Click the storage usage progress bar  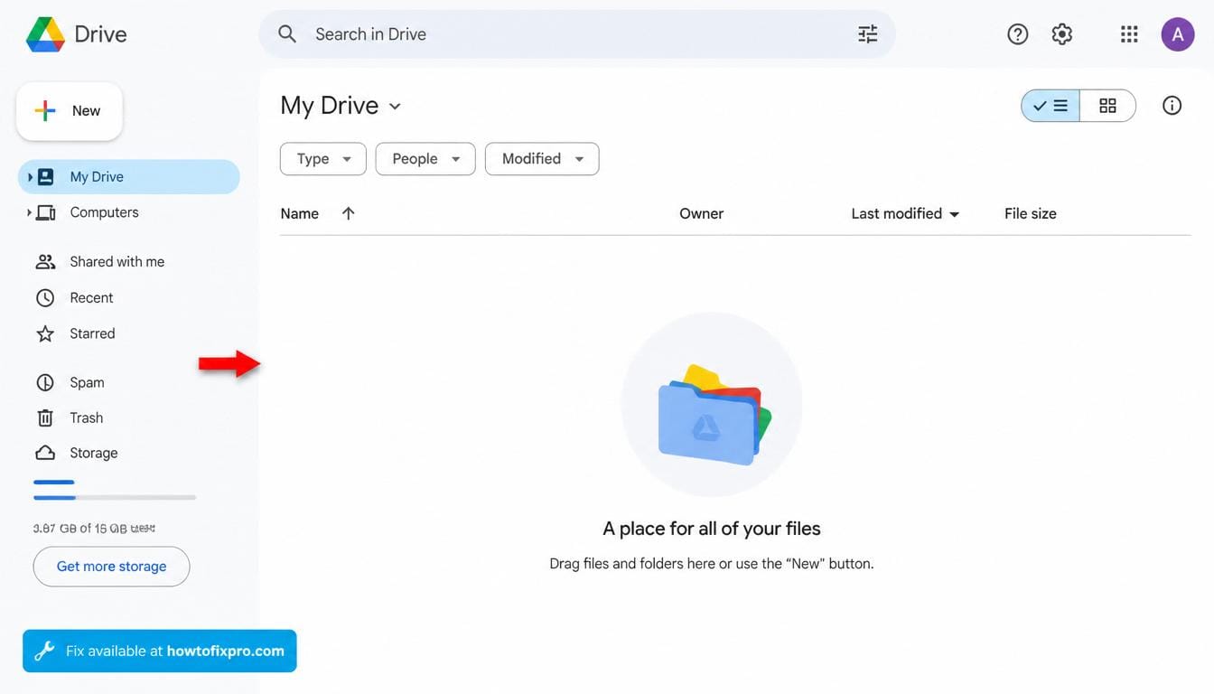tap(115, 497)
